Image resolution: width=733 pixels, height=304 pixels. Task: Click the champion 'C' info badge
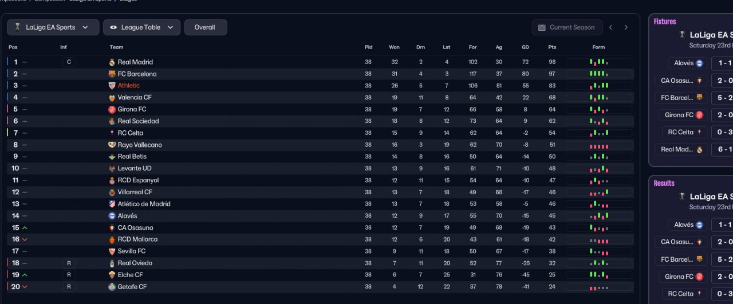69,62
